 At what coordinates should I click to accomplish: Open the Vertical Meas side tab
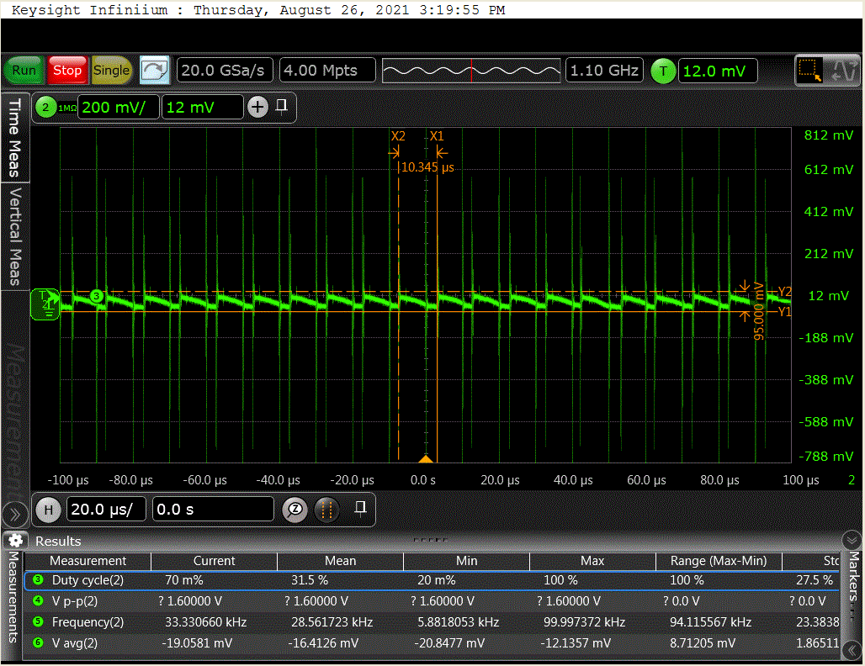(14, 236)
